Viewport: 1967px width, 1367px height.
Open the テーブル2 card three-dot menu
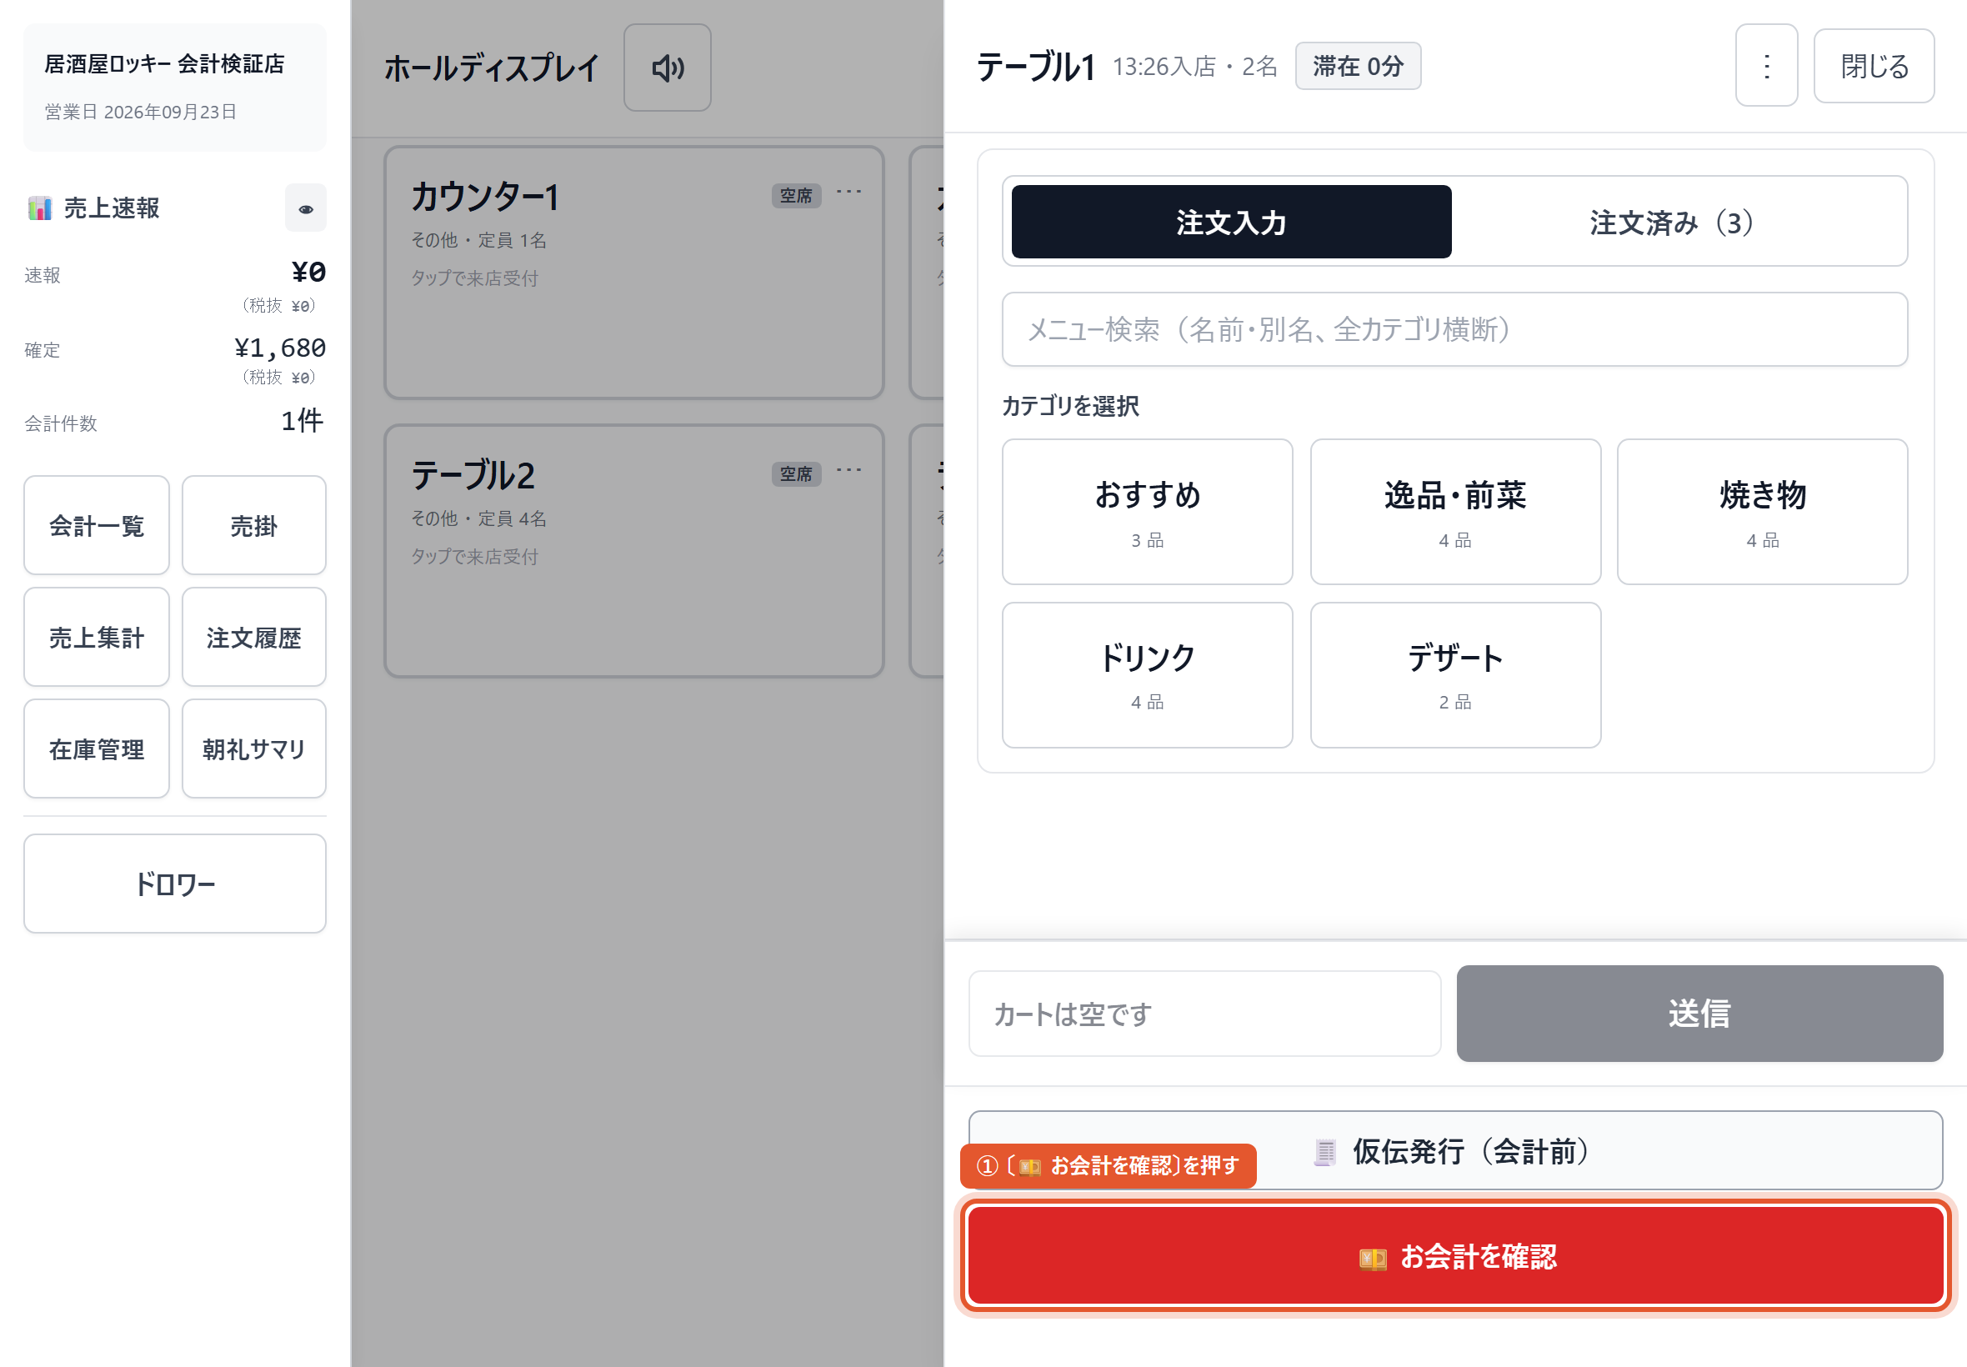point(848,470)
